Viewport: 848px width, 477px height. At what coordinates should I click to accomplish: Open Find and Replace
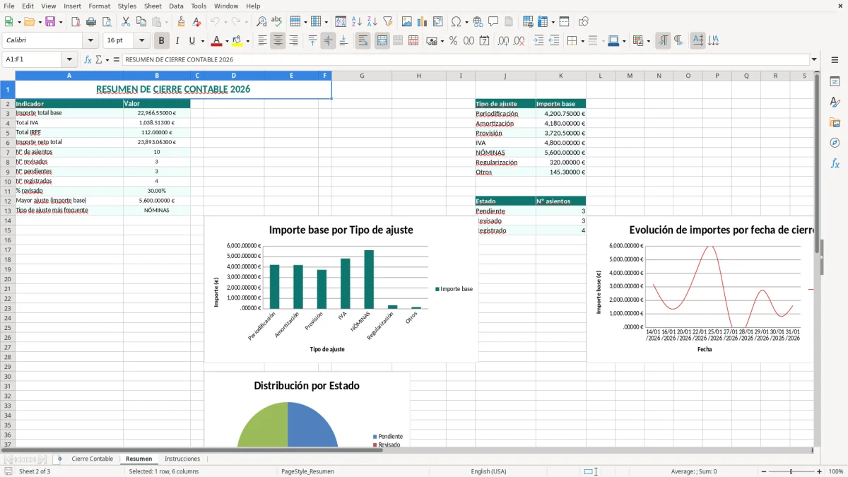pyautogui.click(x=261, y=22)
